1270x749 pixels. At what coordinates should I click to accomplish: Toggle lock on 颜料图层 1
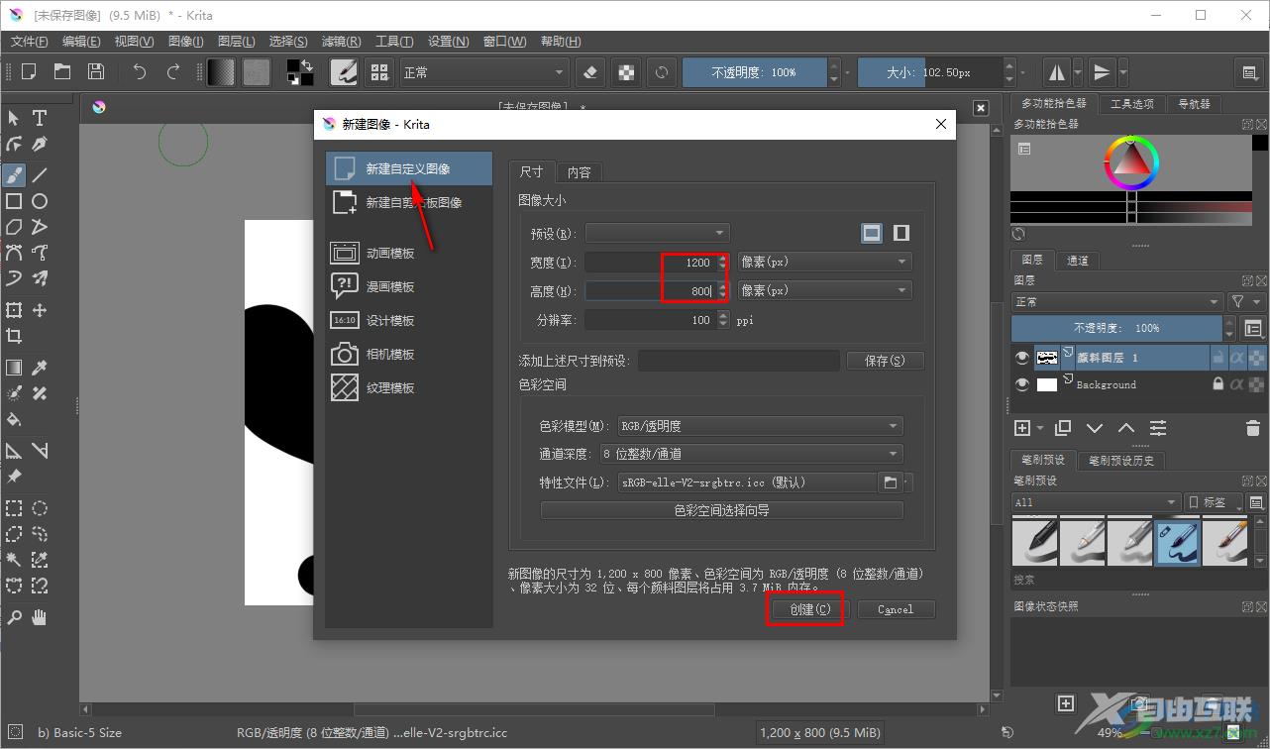click(1218, 358)
